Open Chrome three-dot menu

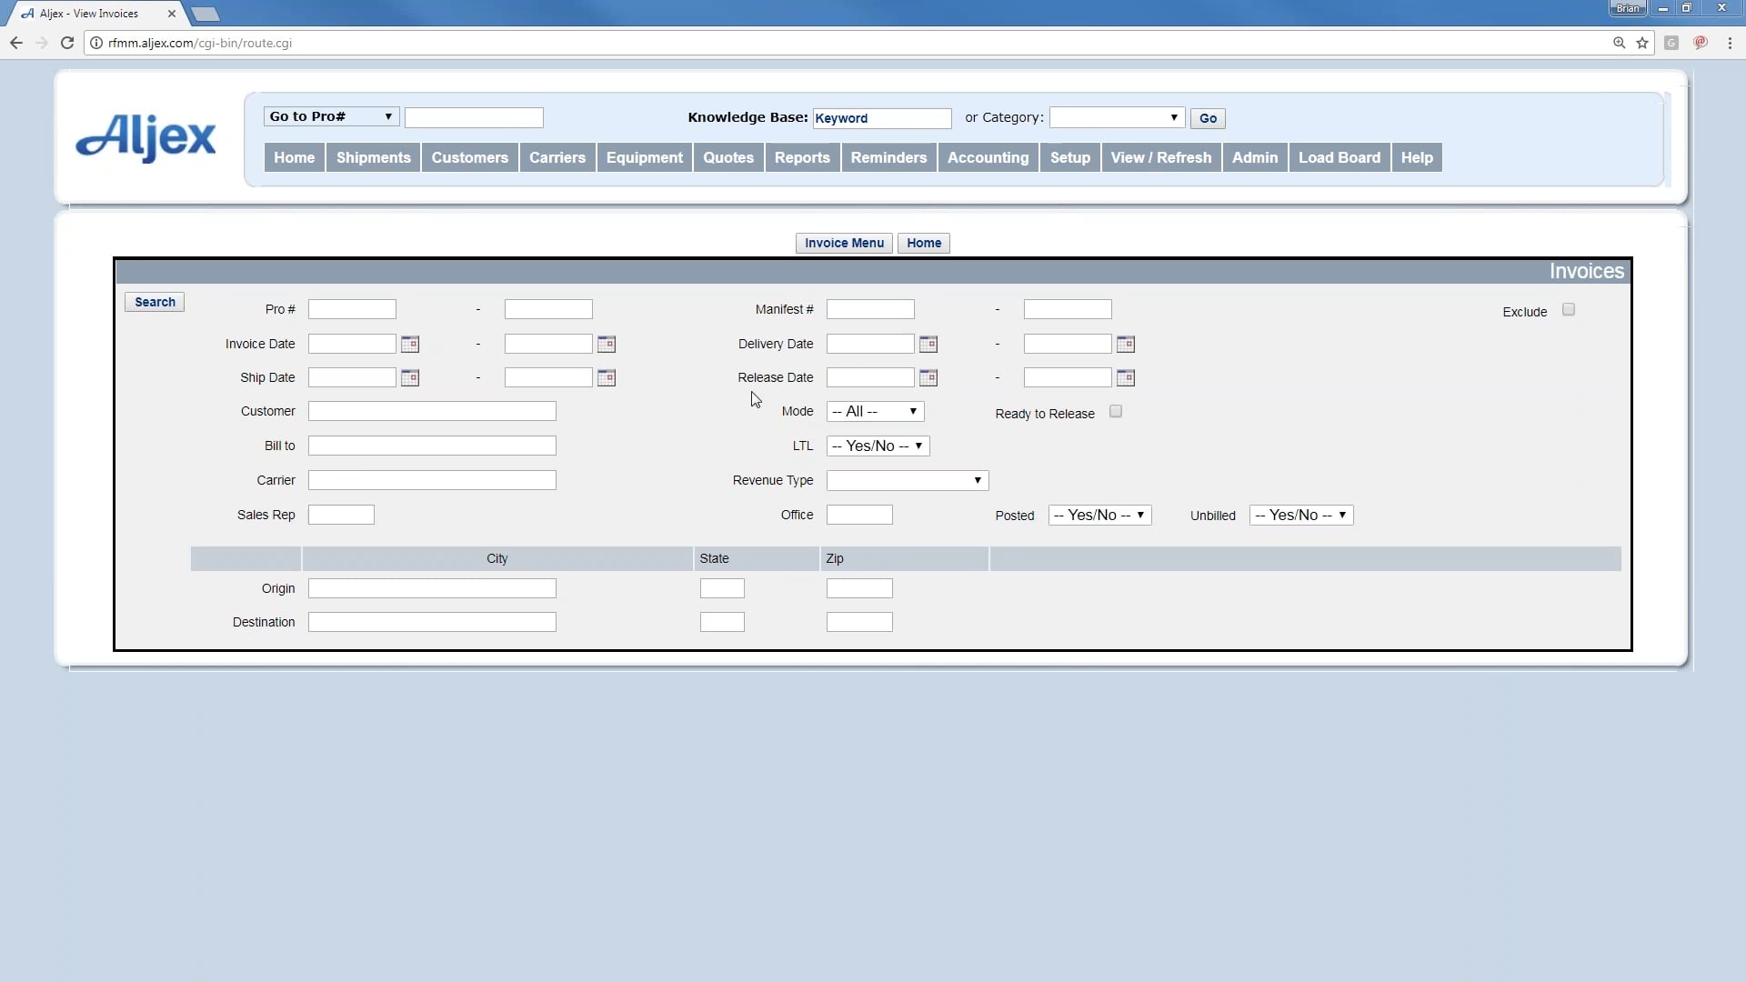click(1730, 43)
